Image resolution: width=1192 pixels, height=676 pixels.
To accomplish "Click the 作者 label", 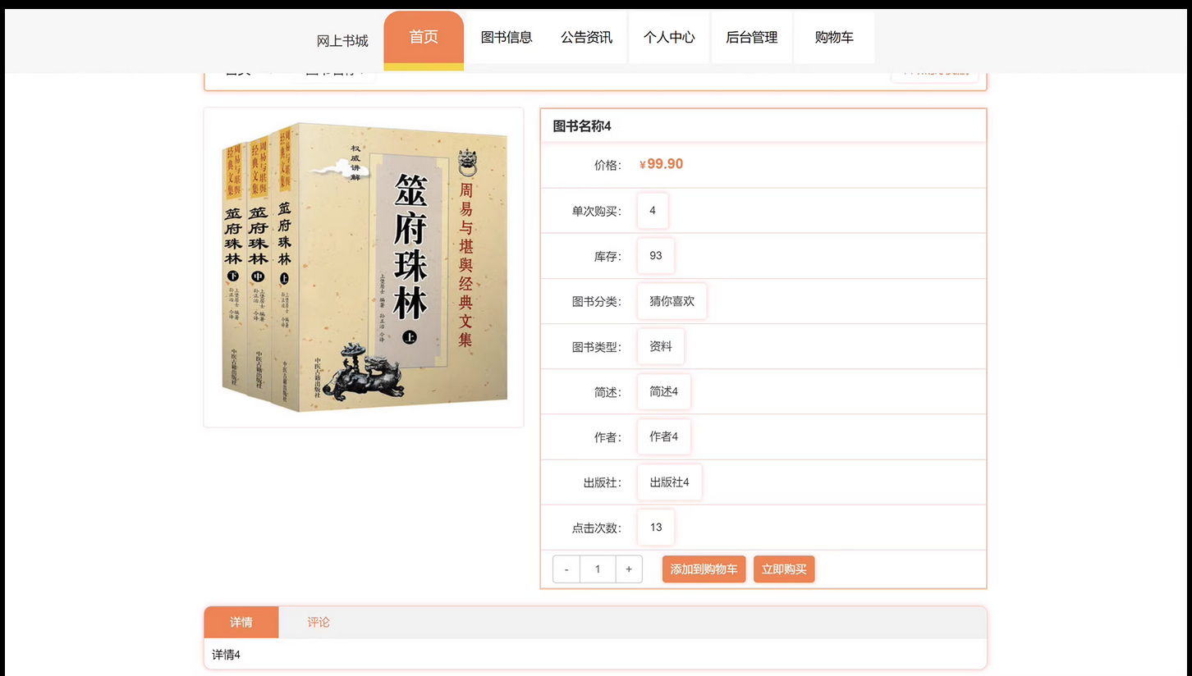I will click(608, 438).
